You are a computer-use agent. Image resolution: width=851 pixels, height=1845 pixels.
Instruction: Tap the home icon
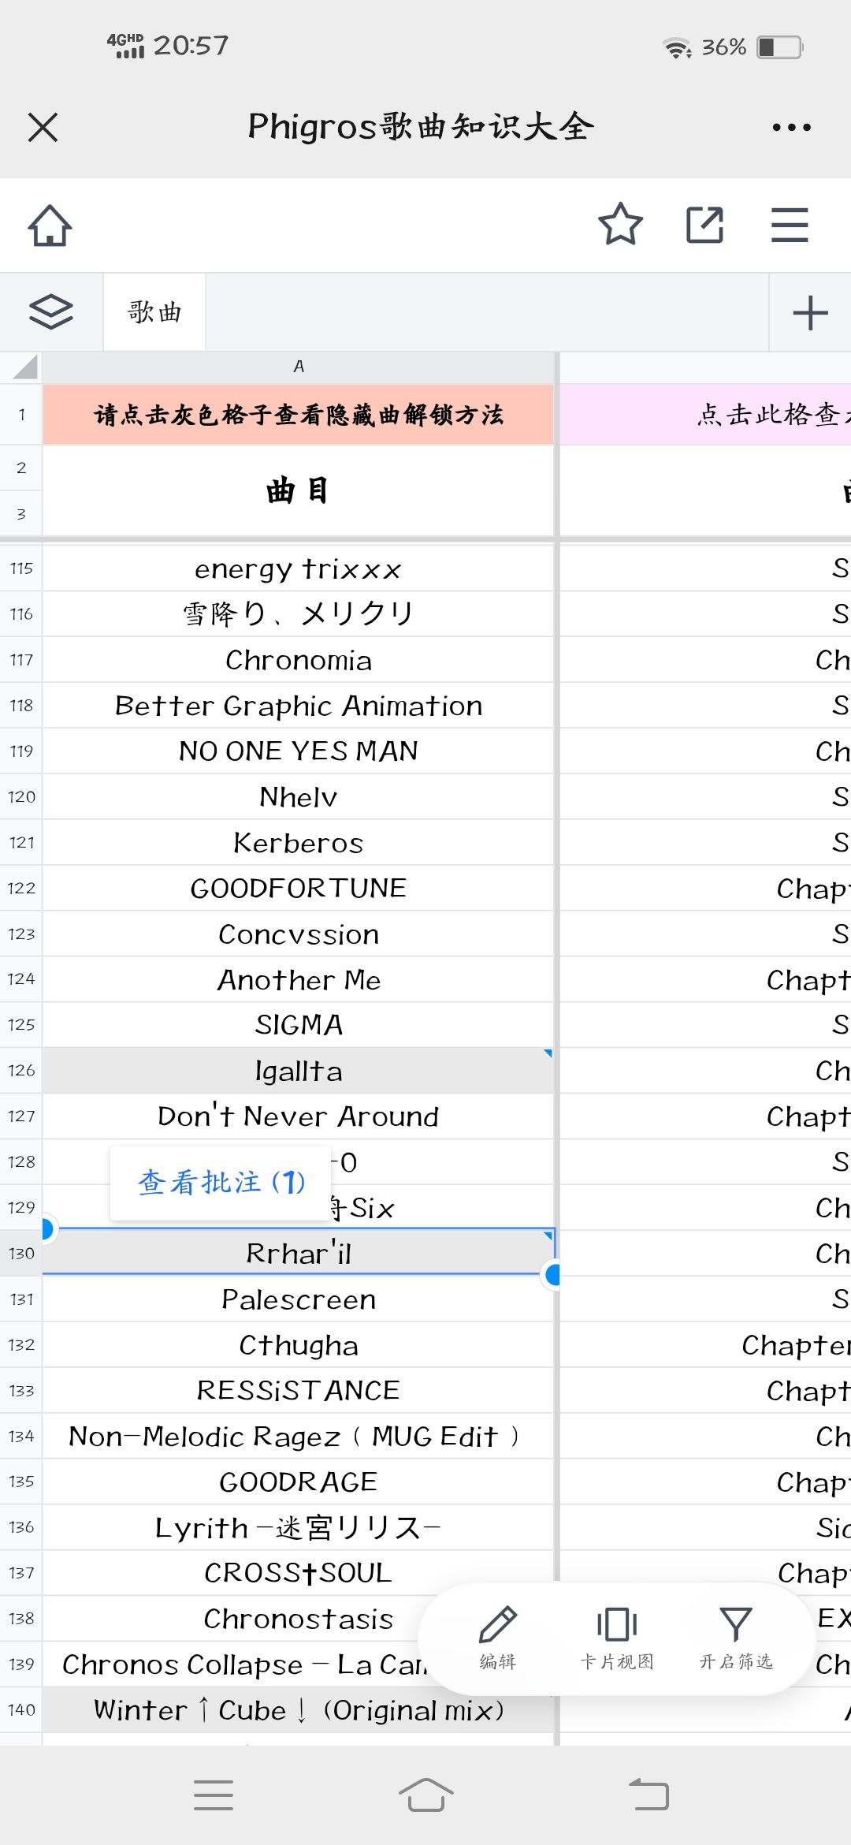tap(50, 225)
